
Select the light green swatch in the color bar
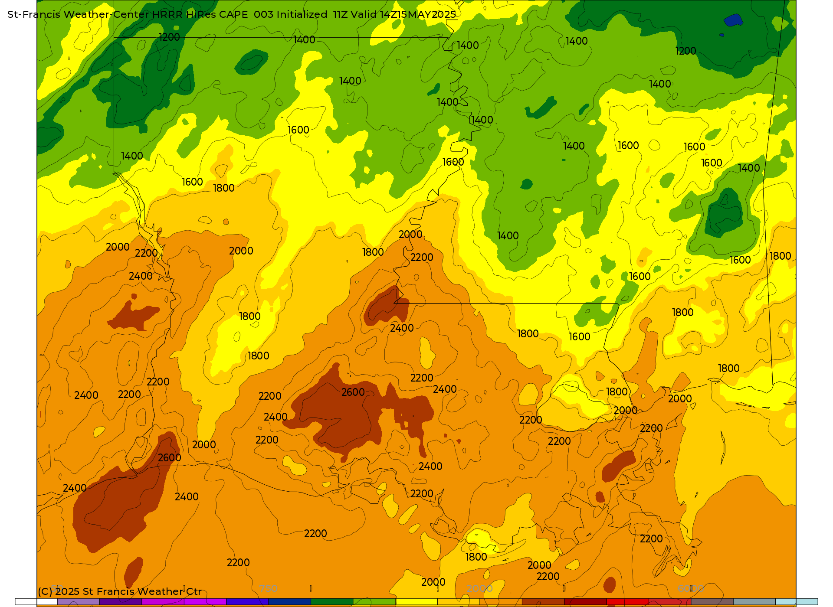coord(374,602)
